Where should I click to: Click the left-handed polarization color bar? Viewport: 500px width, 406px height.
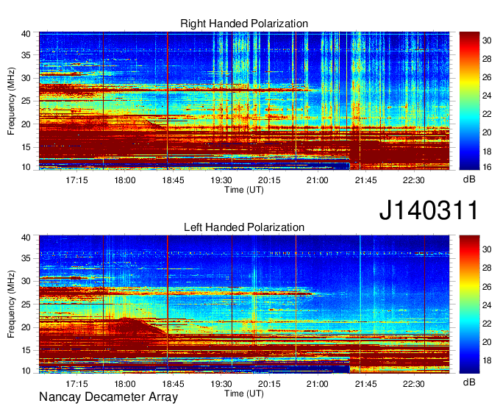coord(469,304)
